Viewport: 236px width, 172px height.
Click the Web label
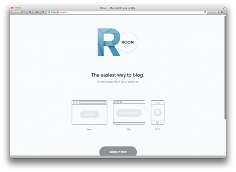pos(89,129)
